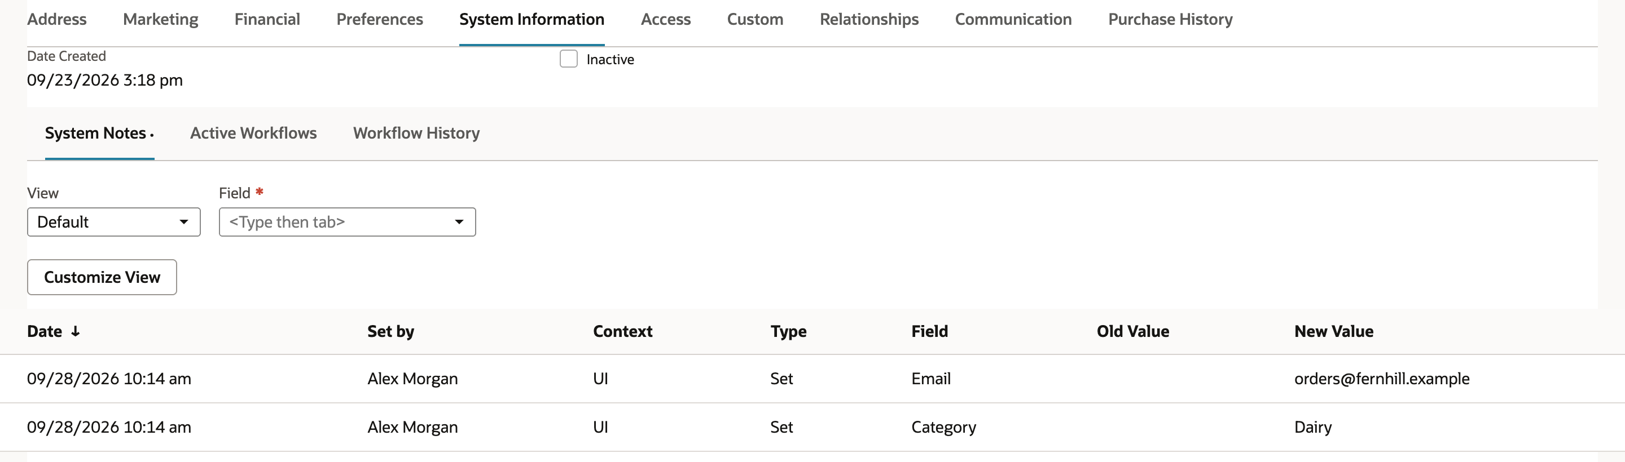This screenshot has height=462, width=1625.
Task: Open the Purchase History tab
Action: [1170, 20]
